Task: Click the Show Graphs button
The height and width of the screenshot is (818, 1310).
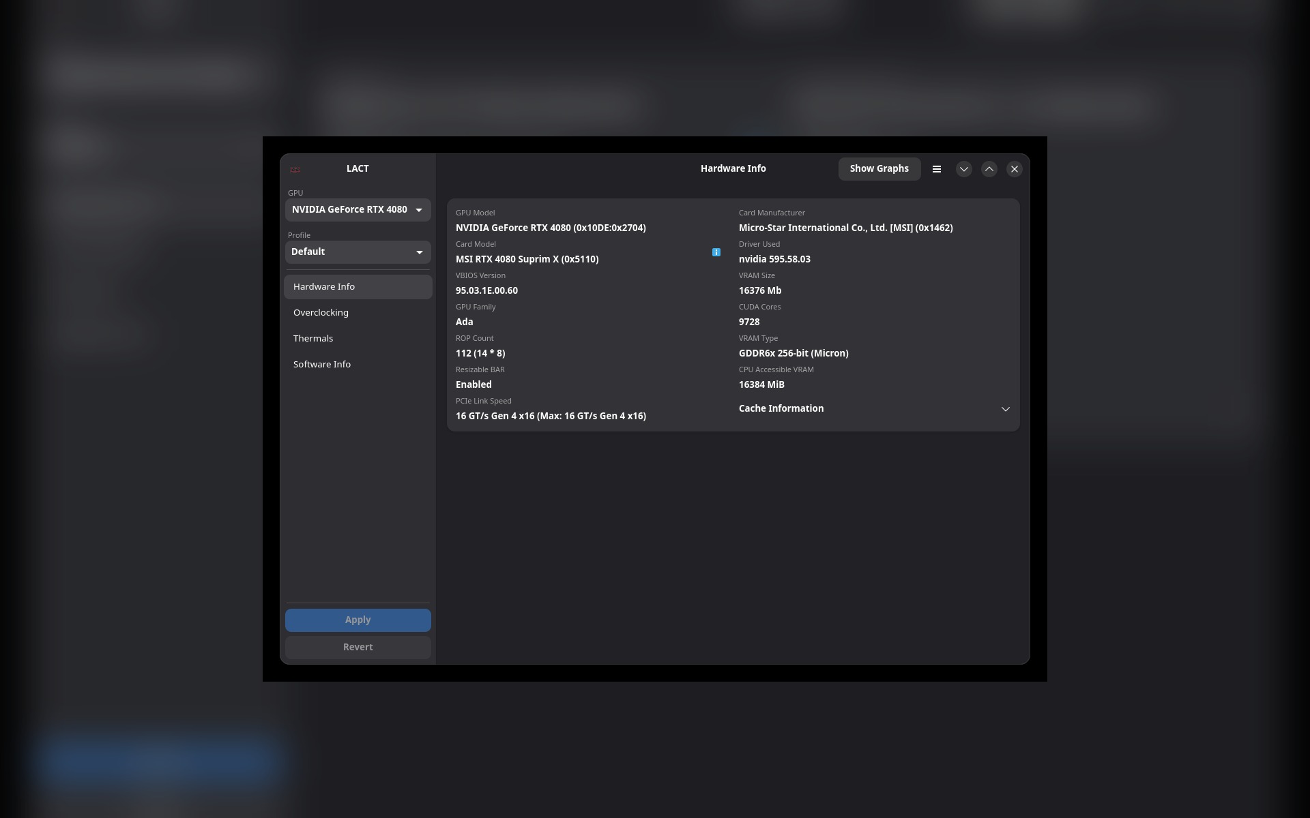Action: tap(879, 169)
